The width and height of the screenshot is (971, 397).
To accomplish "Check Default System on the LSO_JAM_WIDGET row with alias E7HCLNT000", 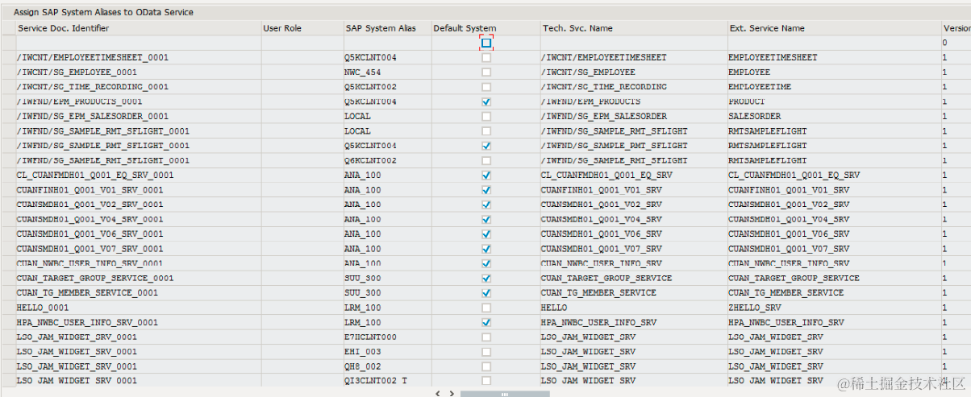I will (486, 337).
